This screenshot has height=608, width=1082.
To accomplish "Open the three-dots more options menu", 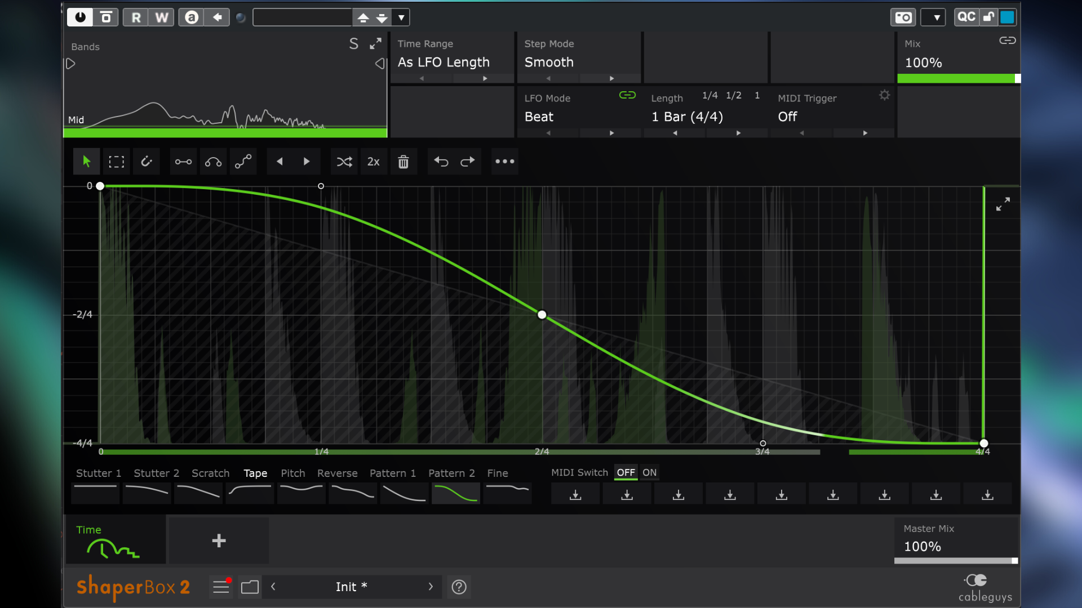I will click(504, 162).
